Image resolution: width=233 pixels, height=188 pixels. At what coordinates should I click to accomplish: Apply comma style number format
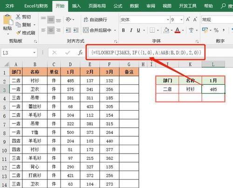click(224, 30)
